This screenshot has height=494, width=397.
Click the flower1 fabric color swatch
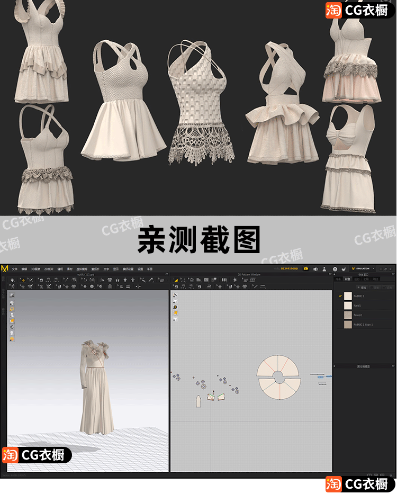pyautogui.click(x=348, y=315)
